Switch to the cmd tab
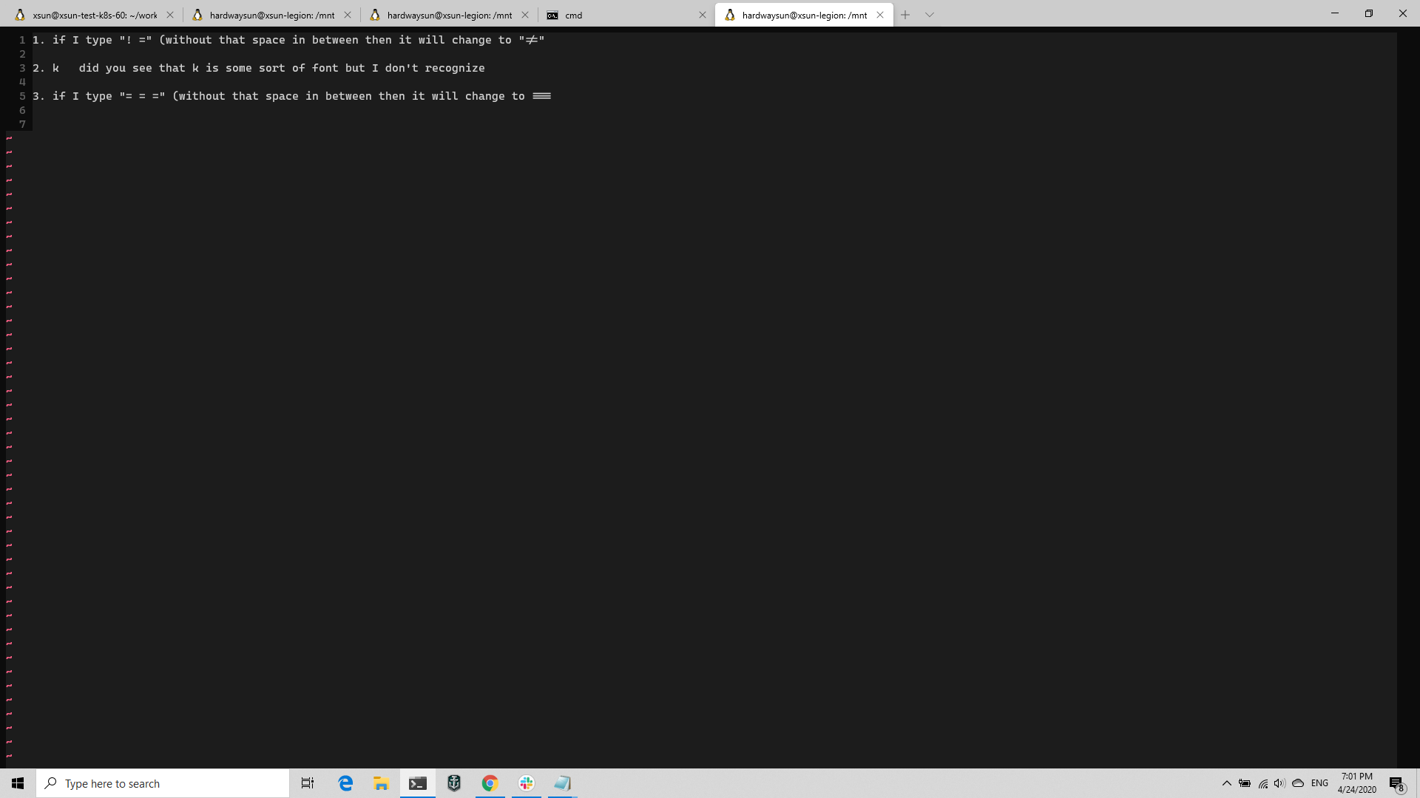The width and height of the screenshot is (1420, 798). pyautogui.click(x=621, y=15)
